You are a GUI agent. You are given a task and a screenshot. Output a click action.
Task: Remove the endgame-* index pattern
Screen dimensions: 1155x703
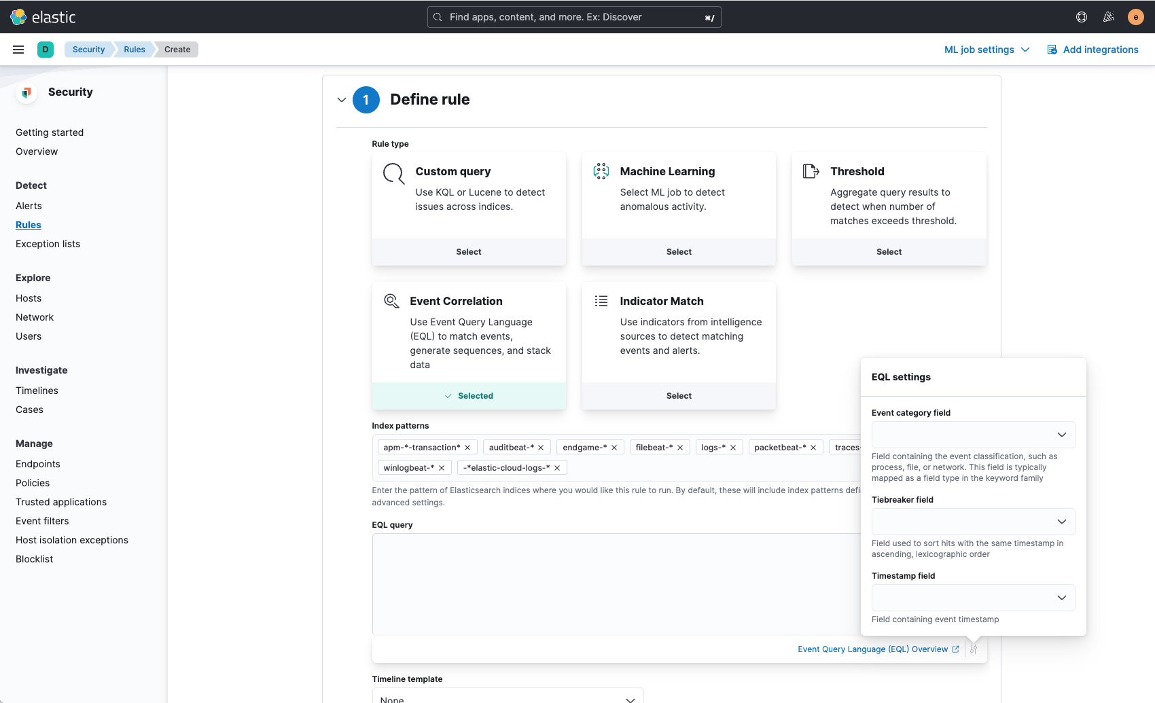tap(614, 448)
